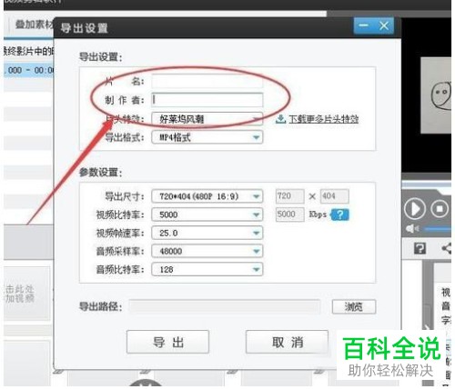Click the play button in the preview panel

(x=414, y=209)
